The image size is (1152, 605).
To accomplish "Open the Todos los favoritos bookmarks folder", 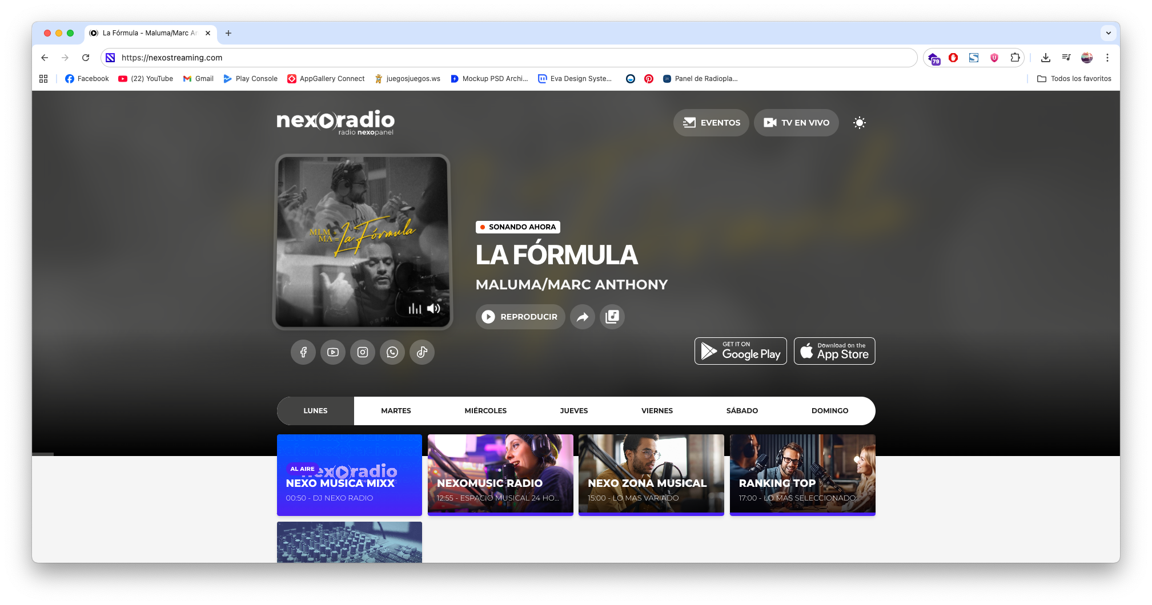I will (1074, 79).
